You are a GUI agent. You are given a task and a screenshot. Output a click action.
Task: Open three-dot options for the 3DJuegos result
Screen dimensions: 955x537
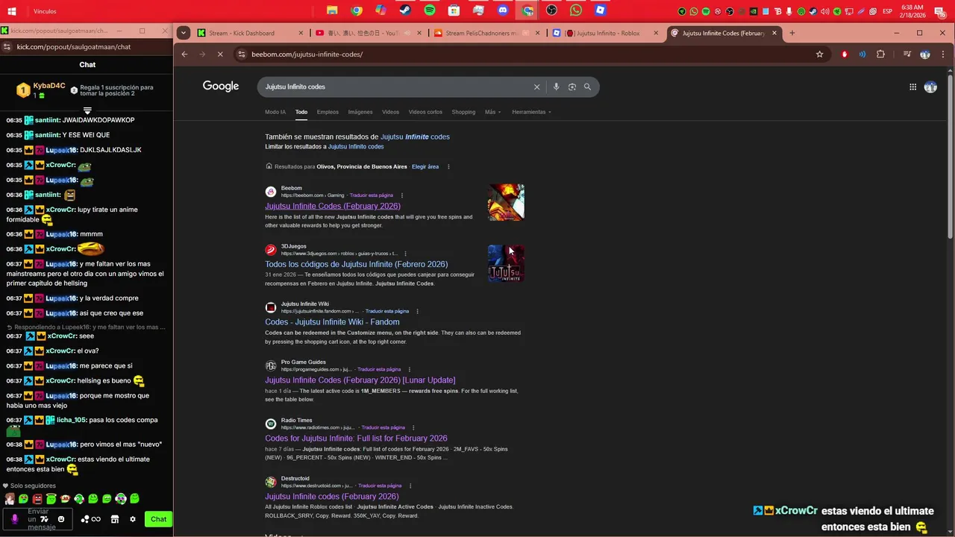pos(405,254)
